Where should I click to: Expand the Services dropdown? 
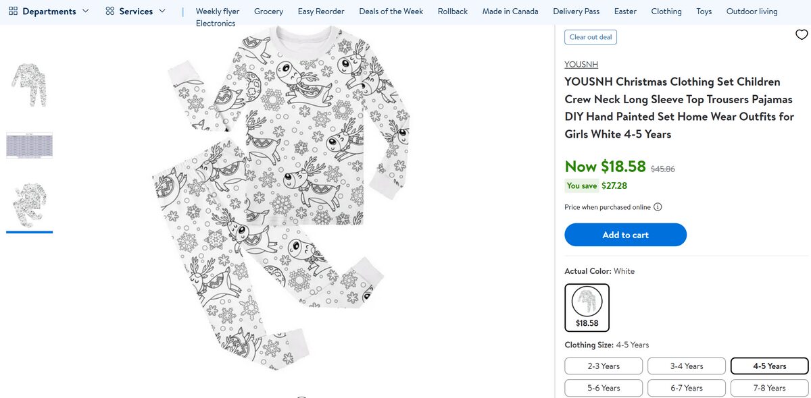162,11
